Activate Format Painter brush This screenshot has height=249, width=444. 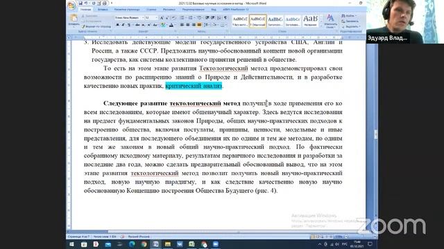[96, 26]
